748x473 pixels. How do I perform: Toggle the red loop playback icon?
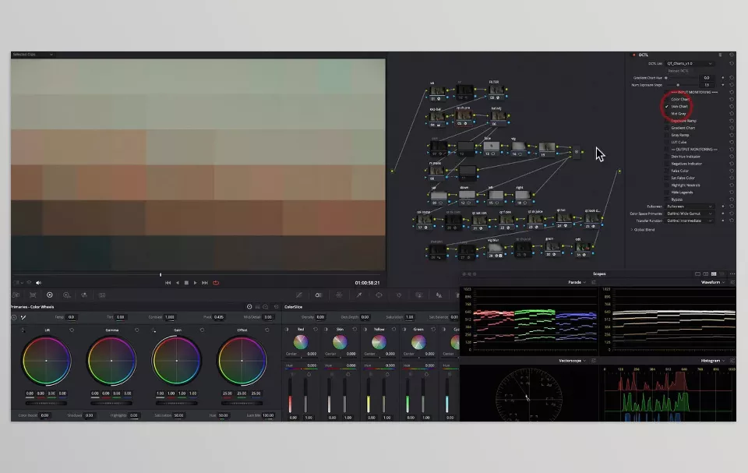[216, 283]
